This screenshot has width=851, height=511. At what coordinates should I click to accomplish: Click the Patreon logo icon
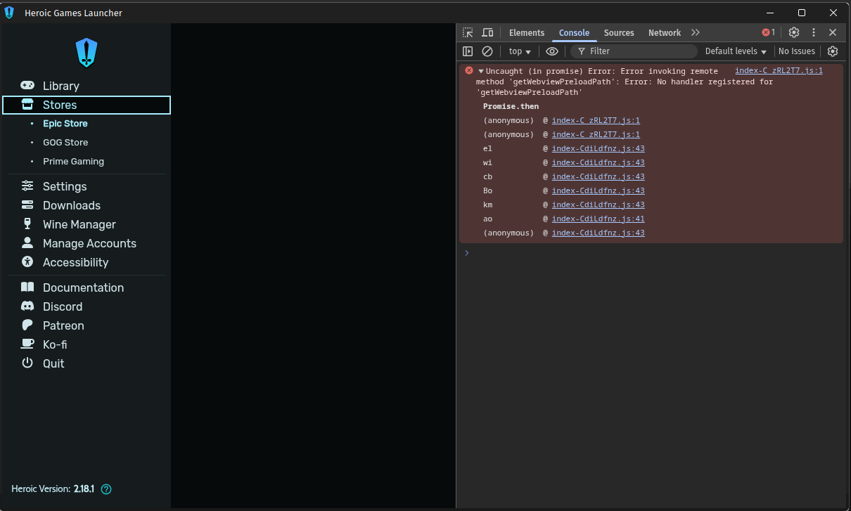coord(27,325)
